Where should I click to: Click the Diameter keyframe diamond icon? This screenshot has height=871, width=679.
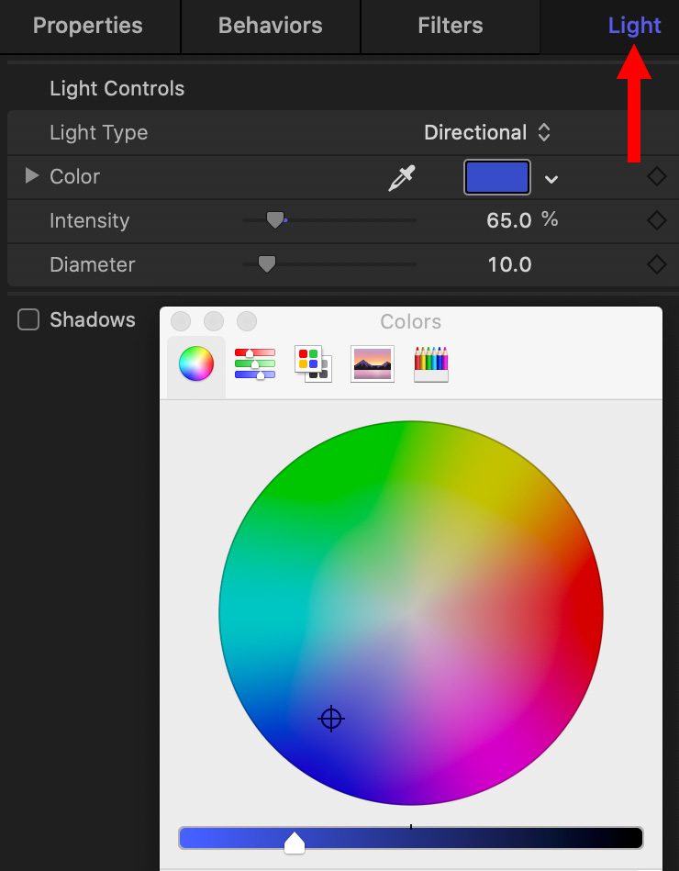[x=657, y=264]
